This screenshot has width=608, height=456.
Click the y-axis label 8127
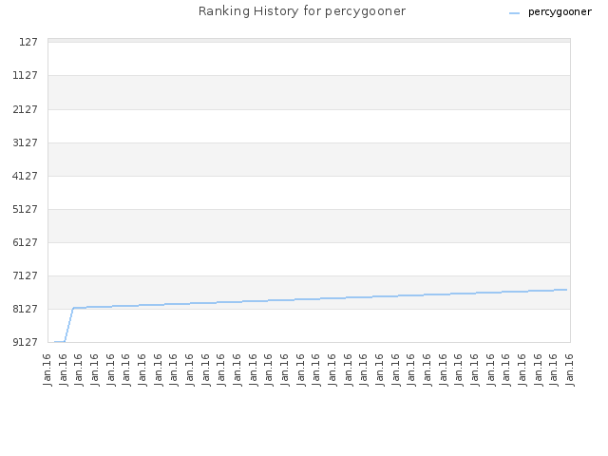click(26, 309)
